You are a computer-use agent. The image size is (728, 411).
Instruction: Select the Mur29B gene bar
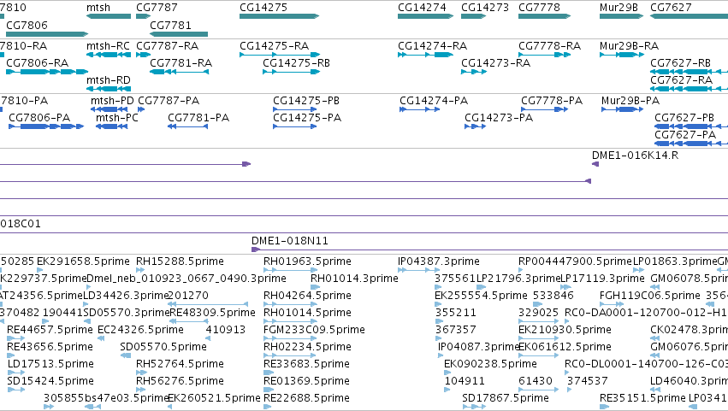tap(621, 16)
